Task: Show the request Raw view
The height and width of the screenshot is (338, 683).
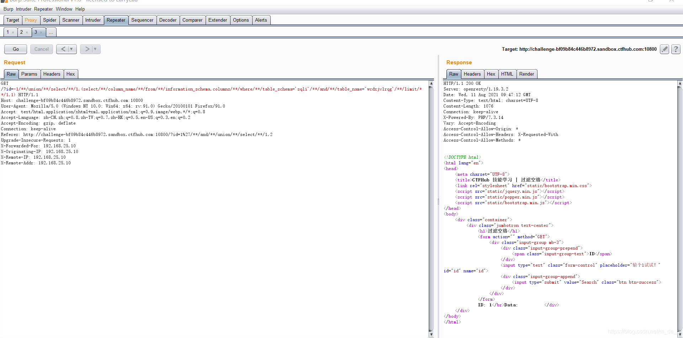Action: coord(11,74)
